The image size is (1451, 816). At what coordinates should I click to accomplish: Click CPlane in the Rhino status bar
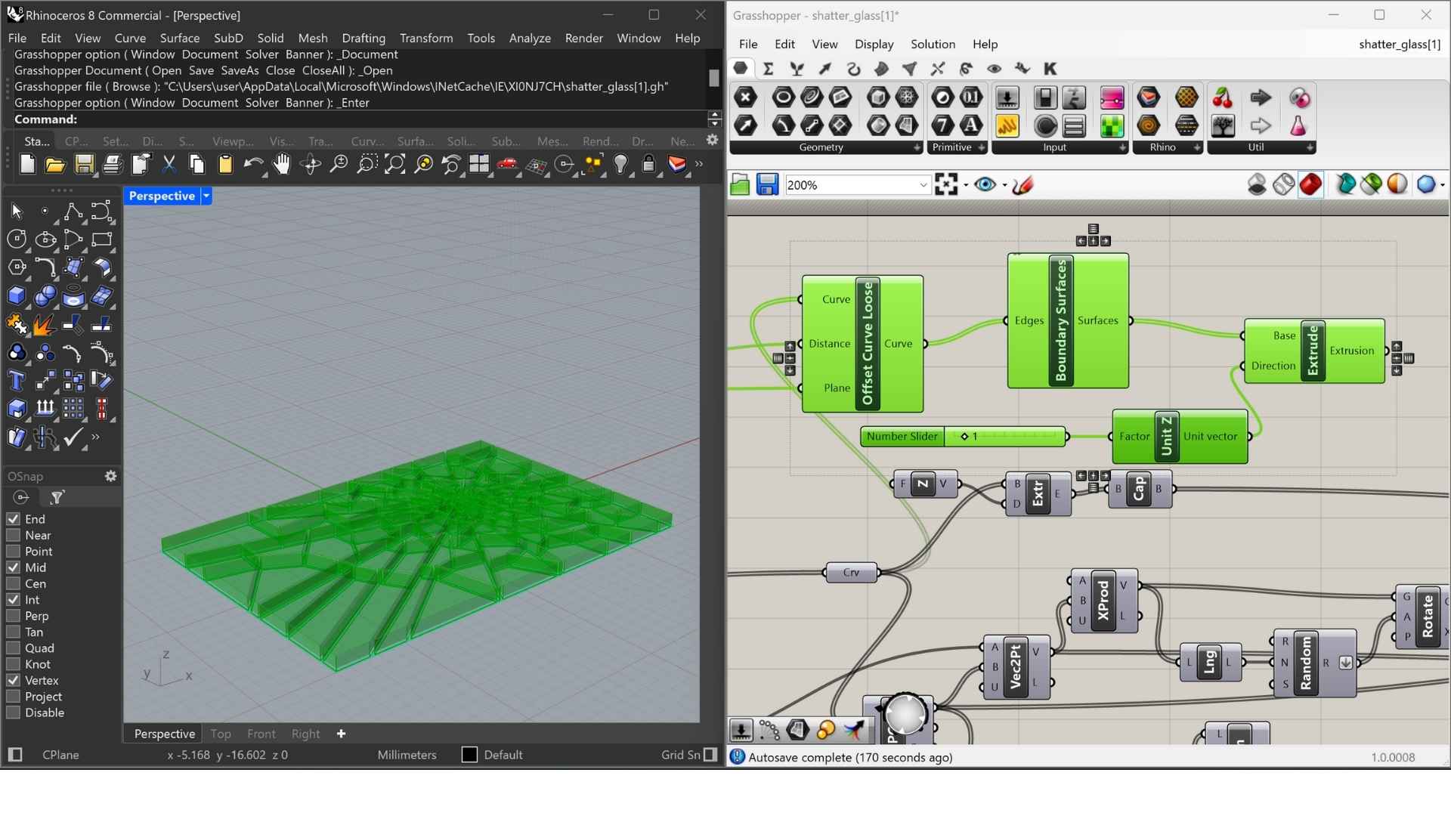(60, 755)
